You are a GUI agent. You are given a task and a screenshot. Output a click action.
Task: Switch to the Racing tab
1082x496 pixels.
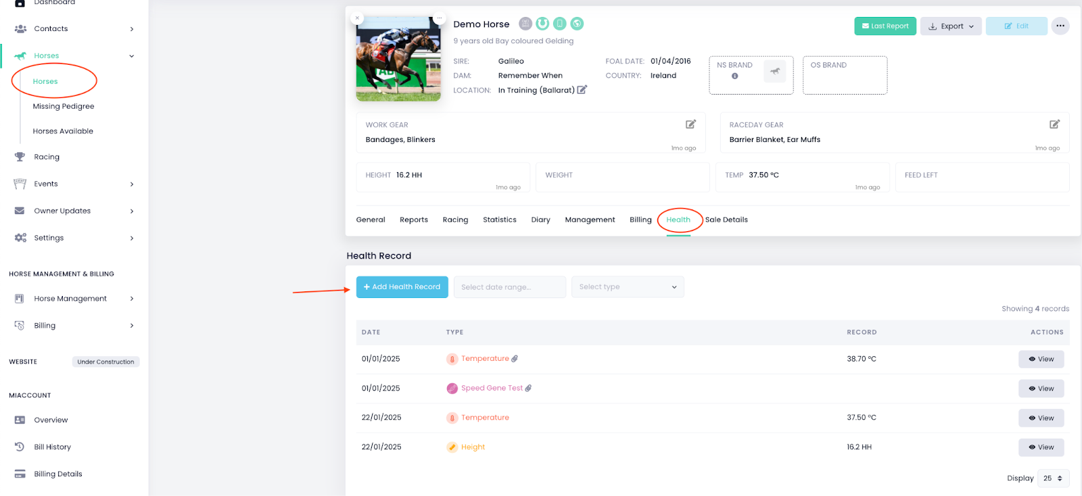(455, 220)
